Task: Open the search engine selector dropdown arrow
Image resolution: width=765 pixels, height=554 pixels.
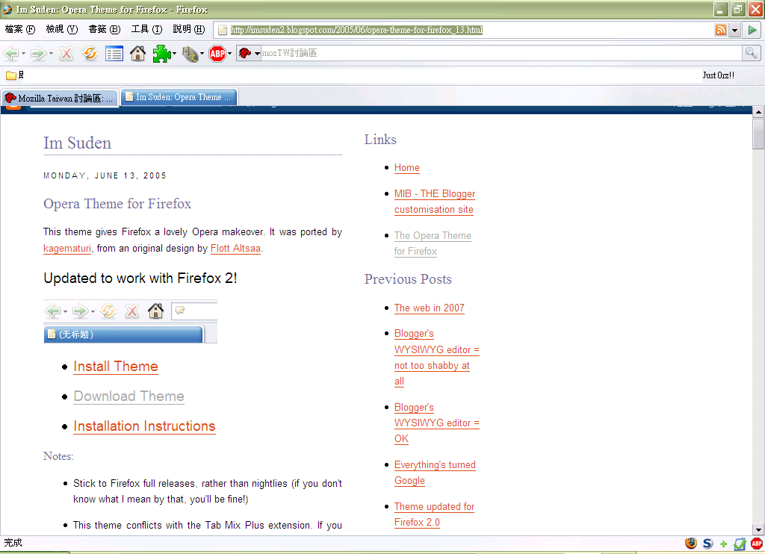Action: (x=257, y=54)
